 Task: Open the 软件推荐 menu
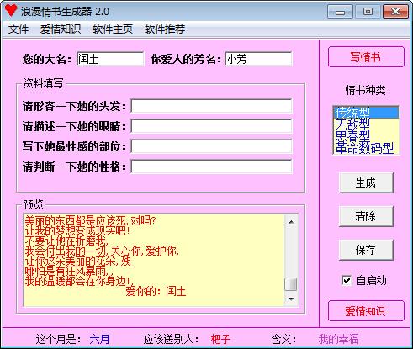[165, 29]
